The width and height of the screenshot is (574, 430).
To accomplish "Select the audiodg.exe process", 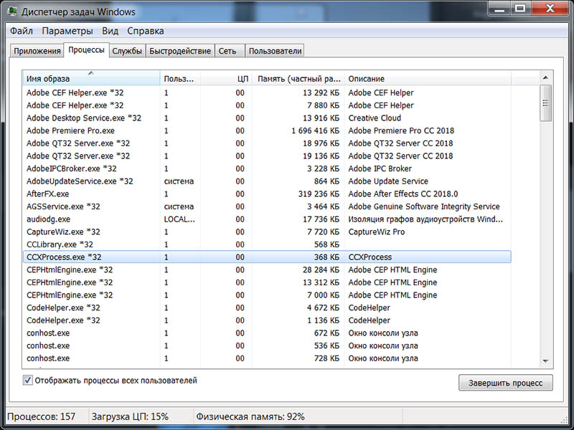I will (x=267, y=219).
